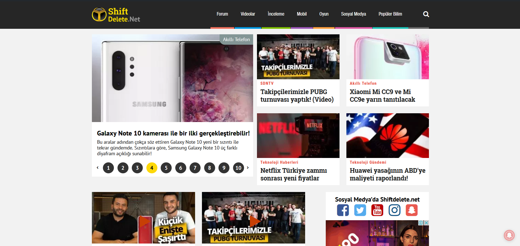Select slide number 9
520x246 pixels.
(x=224, y=168)
